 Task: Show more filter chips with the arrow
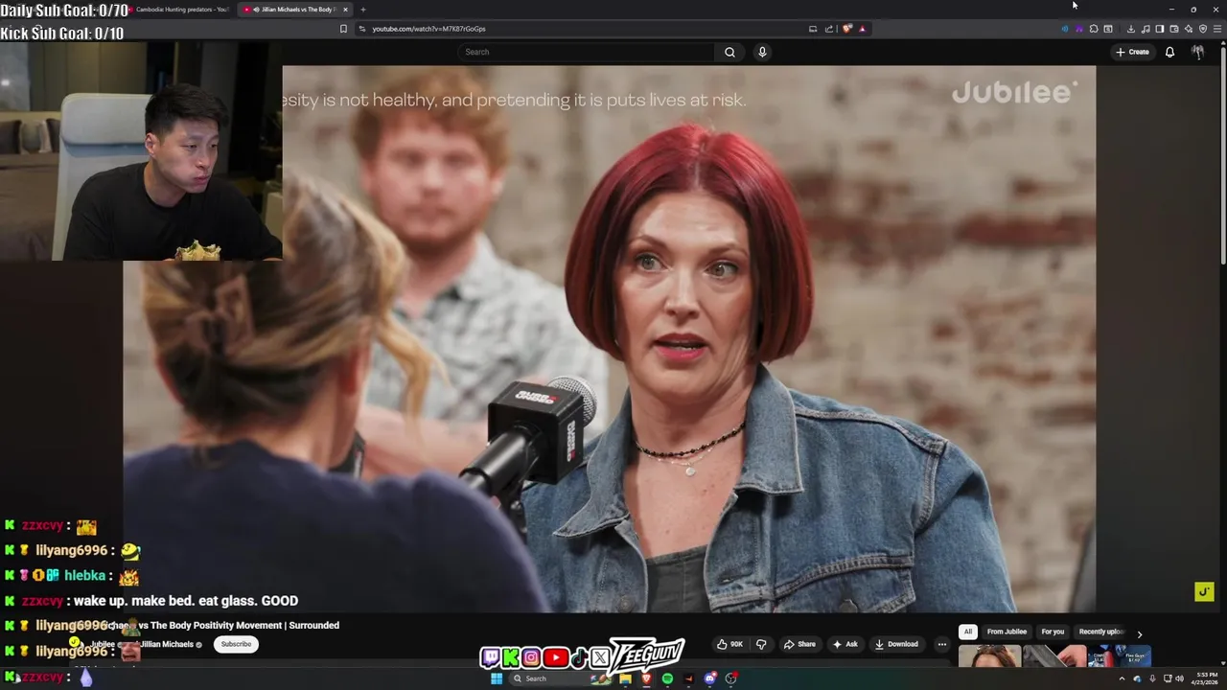1139,633
